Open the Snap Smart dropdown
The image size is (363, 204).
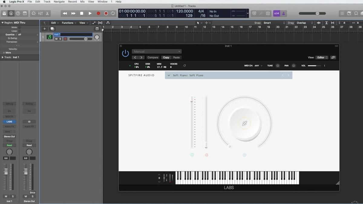[274, 23]
